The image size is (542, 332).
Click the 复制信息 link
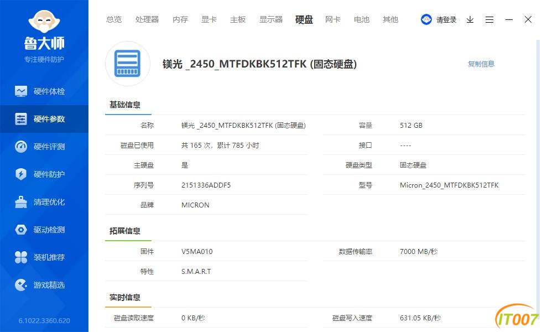481,64
